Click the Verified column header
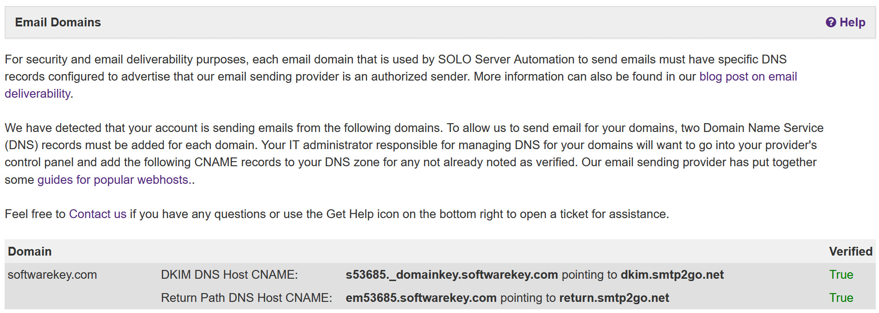This screenshot has height=313, width=879. (850, 251)
